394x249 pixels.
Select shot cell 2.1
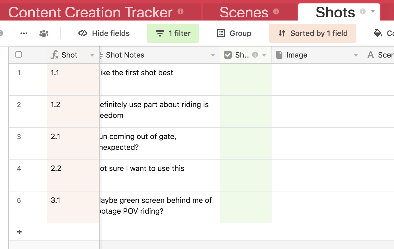73,143
